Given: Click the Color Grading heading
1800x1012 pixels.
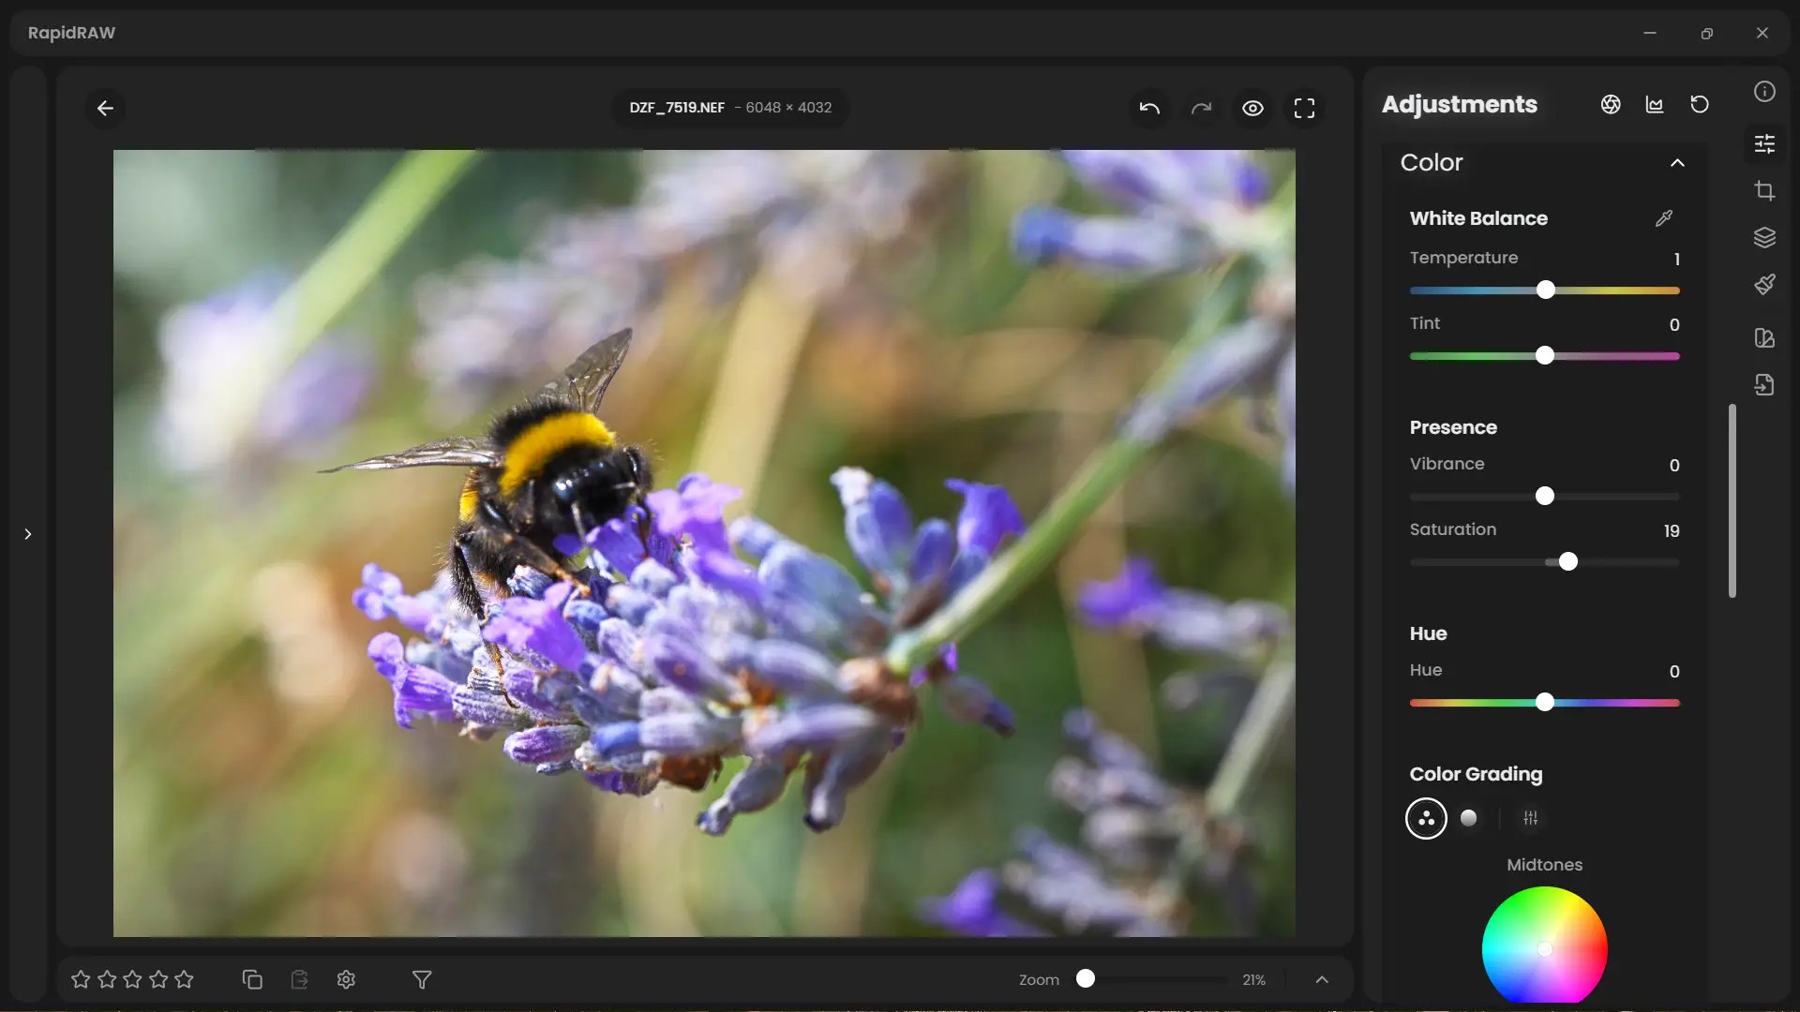Looking at the screenshot, I should click(x=1476, y=774).
